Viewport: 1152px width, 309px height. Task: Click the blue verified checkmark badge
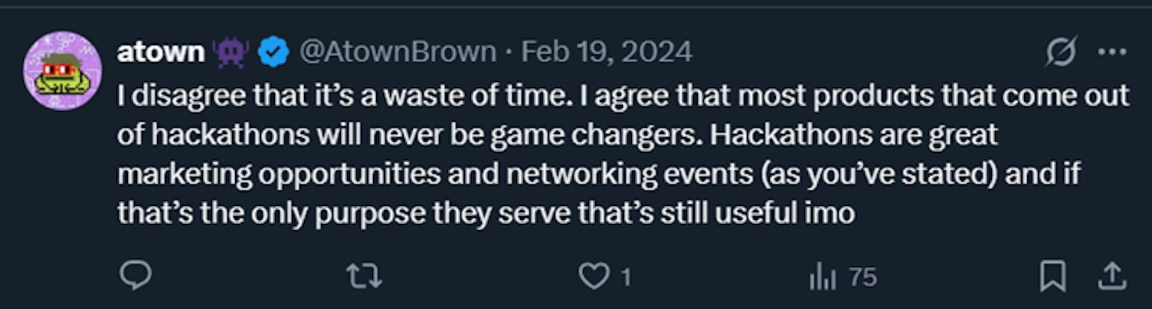(x=274, y=52)
